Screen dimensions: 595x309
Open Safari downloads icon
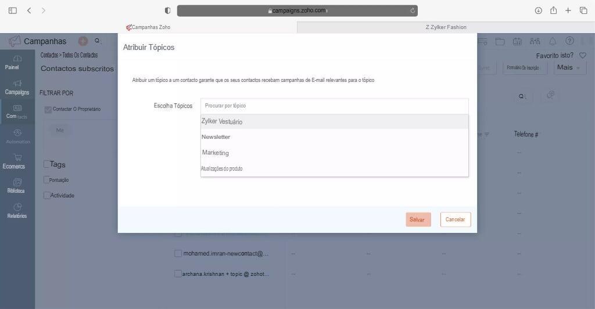pyautogui.click(x=538, y=10)
